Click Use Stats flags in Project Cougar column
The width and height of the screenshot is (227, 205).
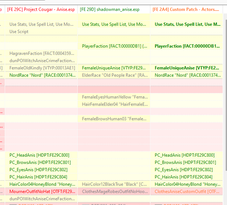(x=41, y=24)
